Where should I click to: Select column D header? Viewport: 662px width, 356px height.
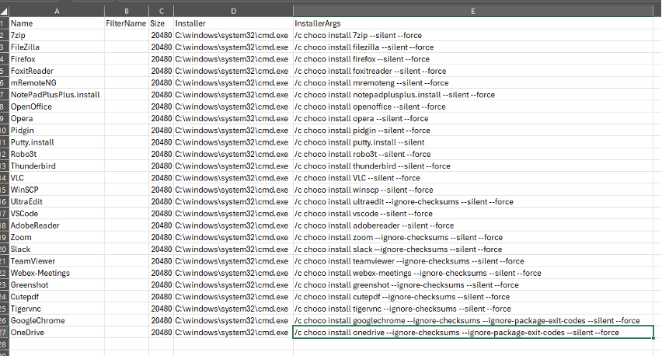(x=233, y=12)
